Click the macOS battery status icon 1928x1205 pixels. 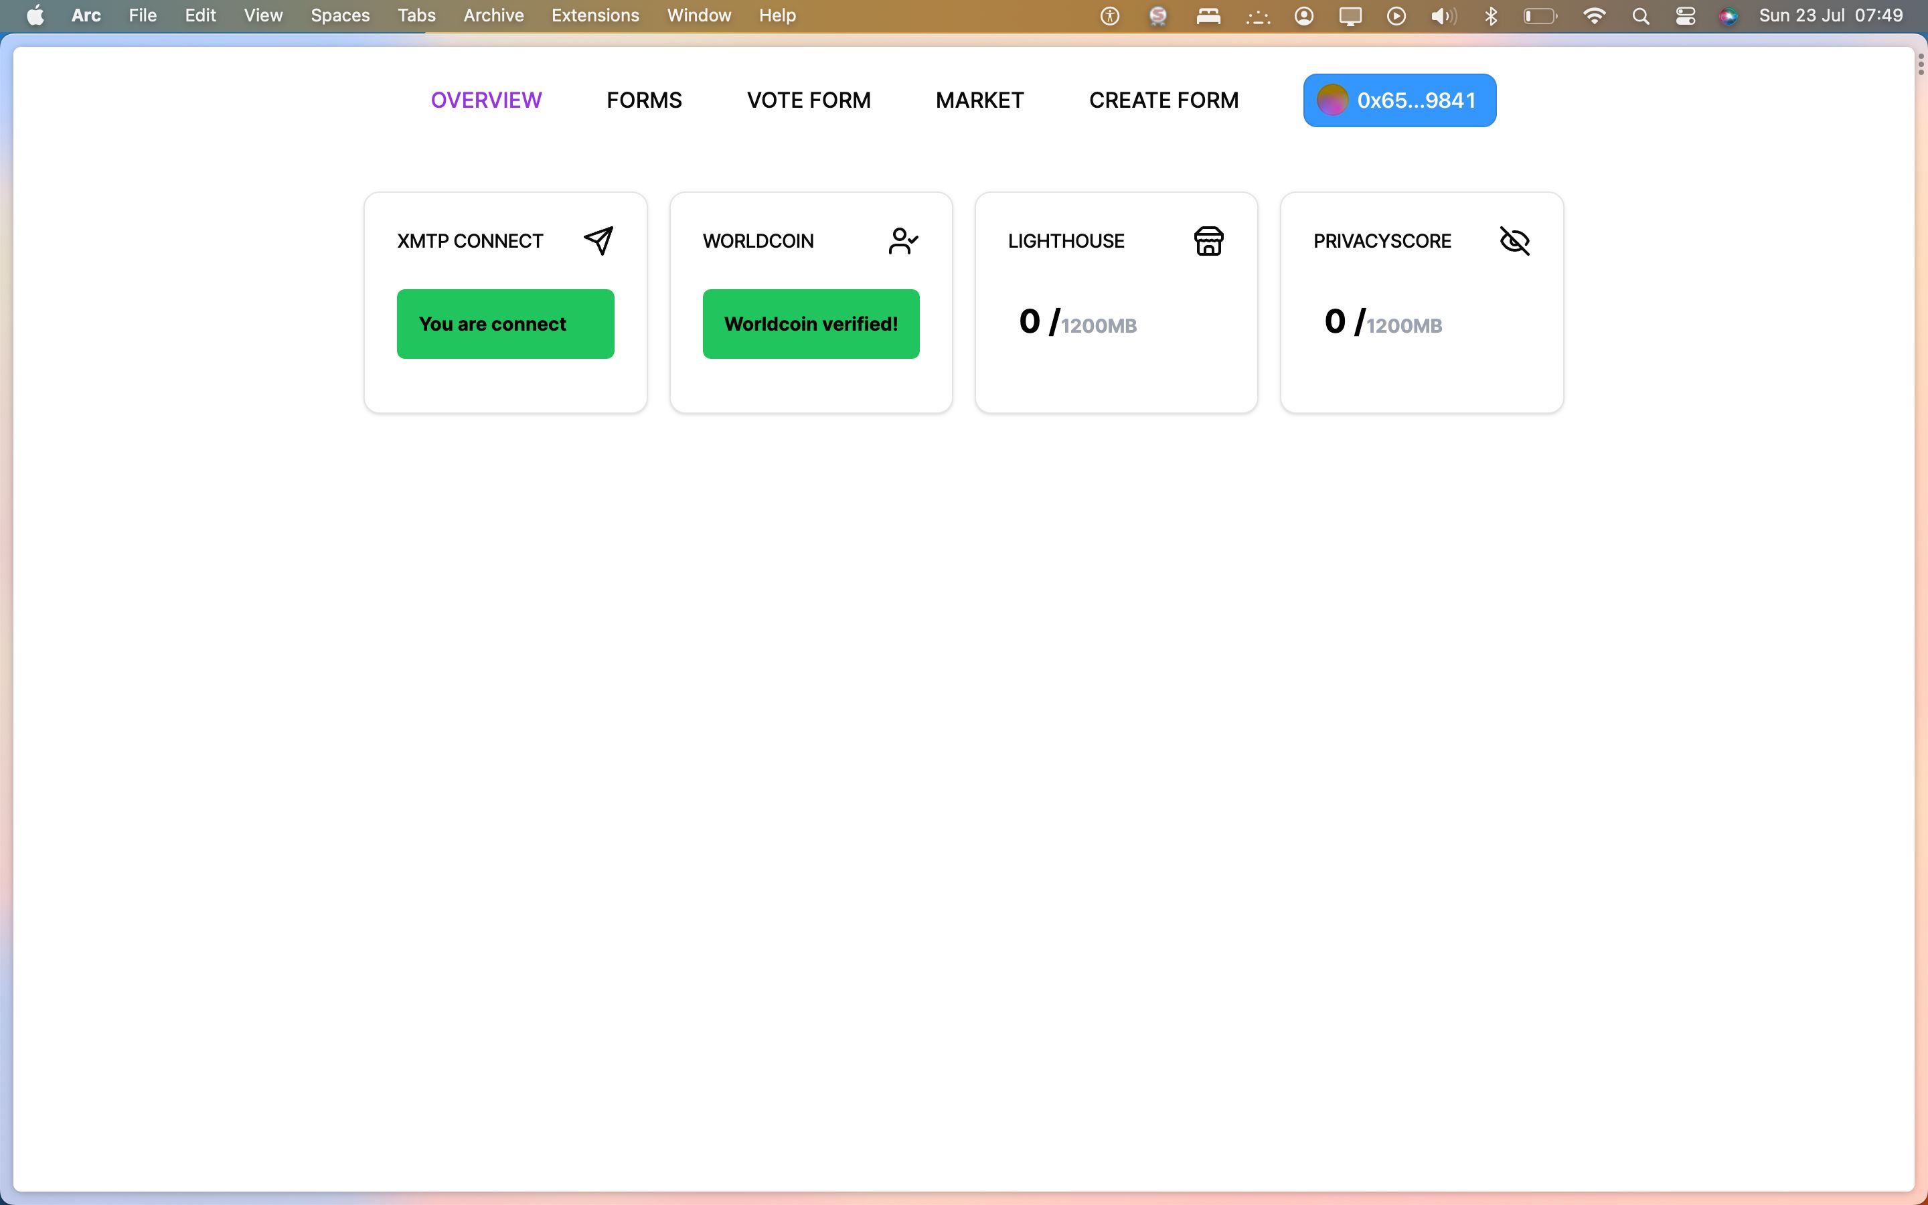(x=1541, y=15)
